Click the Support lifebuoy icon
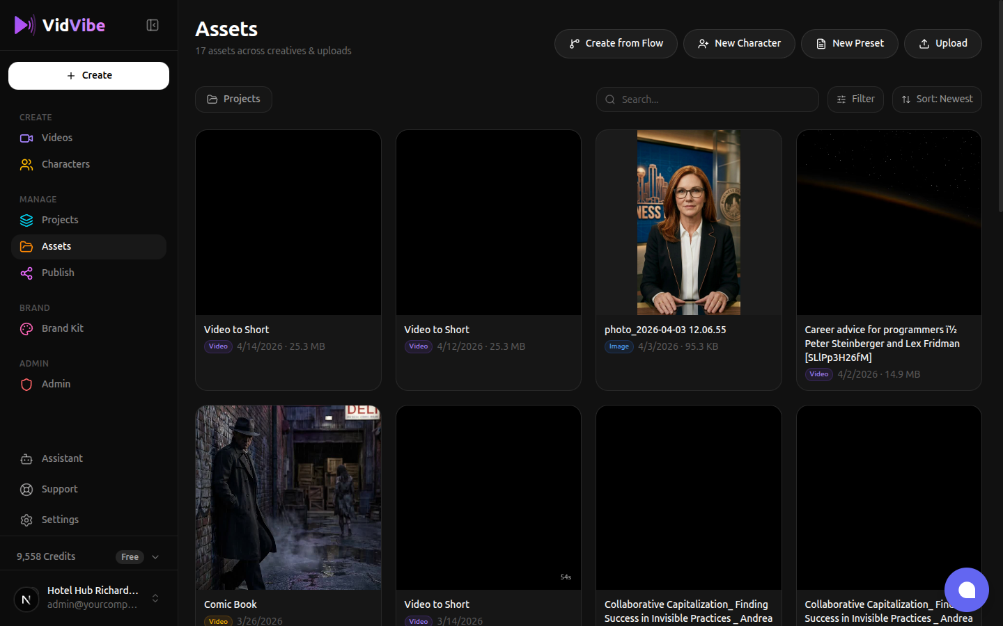The image size is (1003, 626). point(26,490)
